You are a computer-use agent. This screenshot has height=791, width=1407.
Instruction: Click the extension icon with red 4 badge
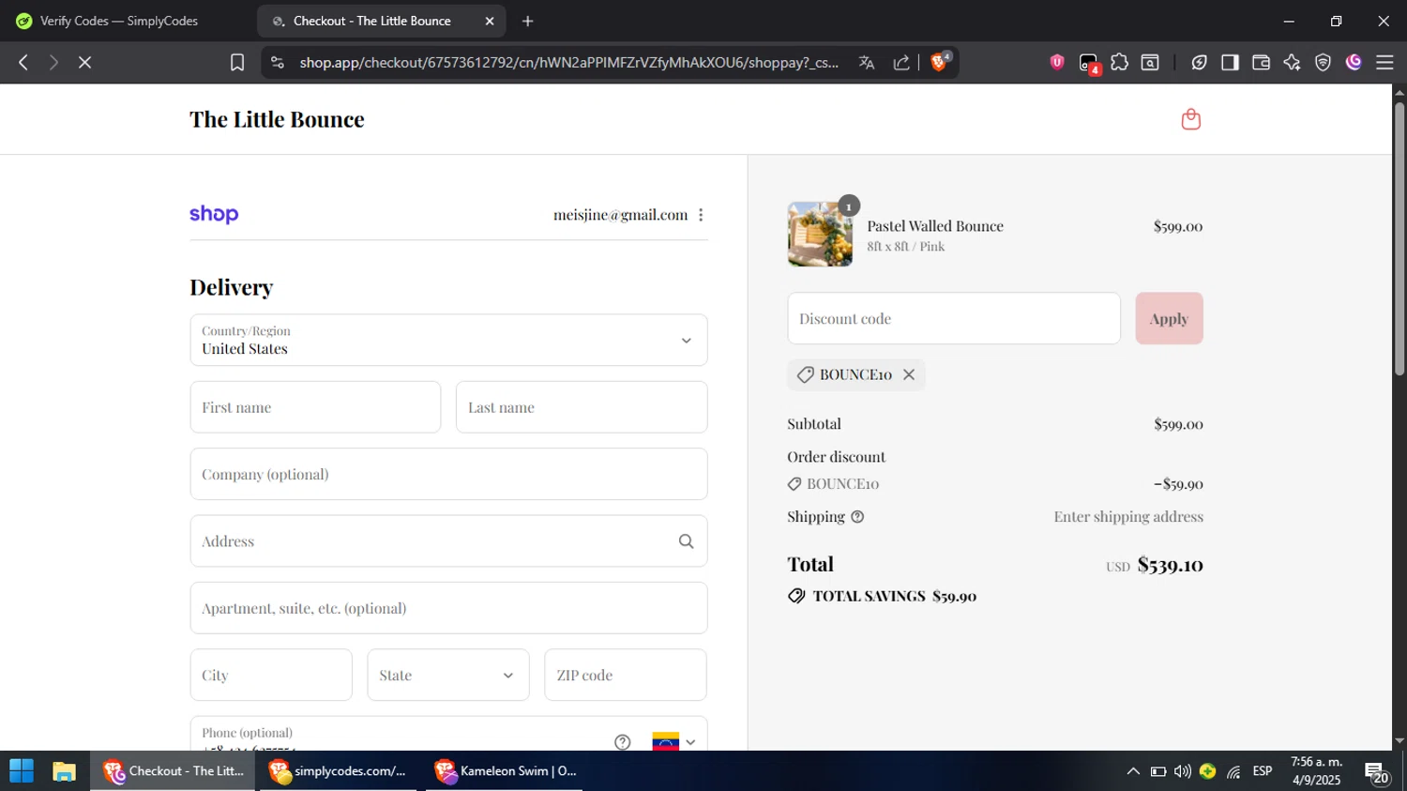pos(1089,63)
